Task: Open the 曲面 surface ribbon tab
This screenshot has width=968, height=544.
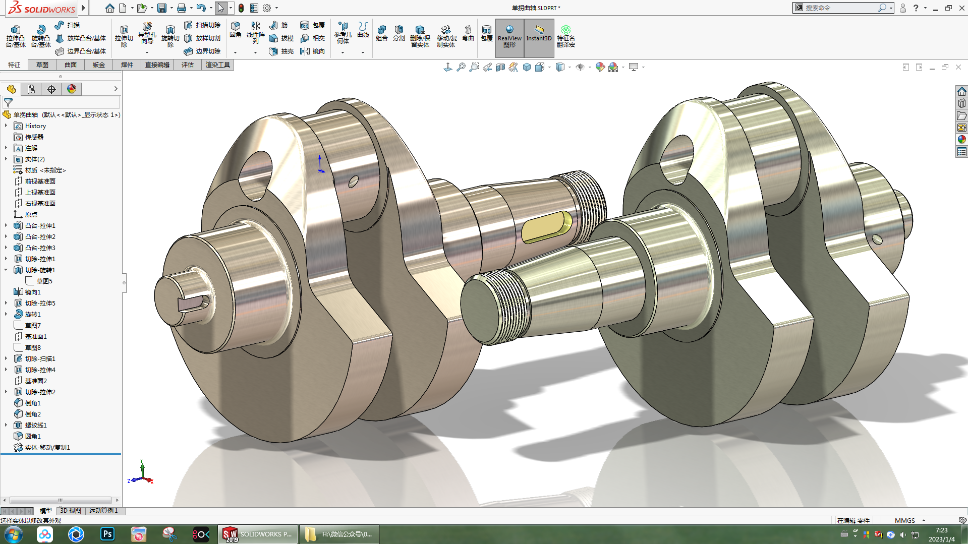Action: (x=71, y=65)
